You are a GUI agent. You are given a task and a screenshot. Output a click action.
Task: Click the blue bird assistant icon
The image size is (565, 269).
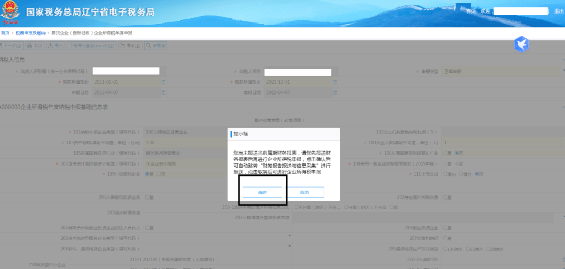click(522, 44)
